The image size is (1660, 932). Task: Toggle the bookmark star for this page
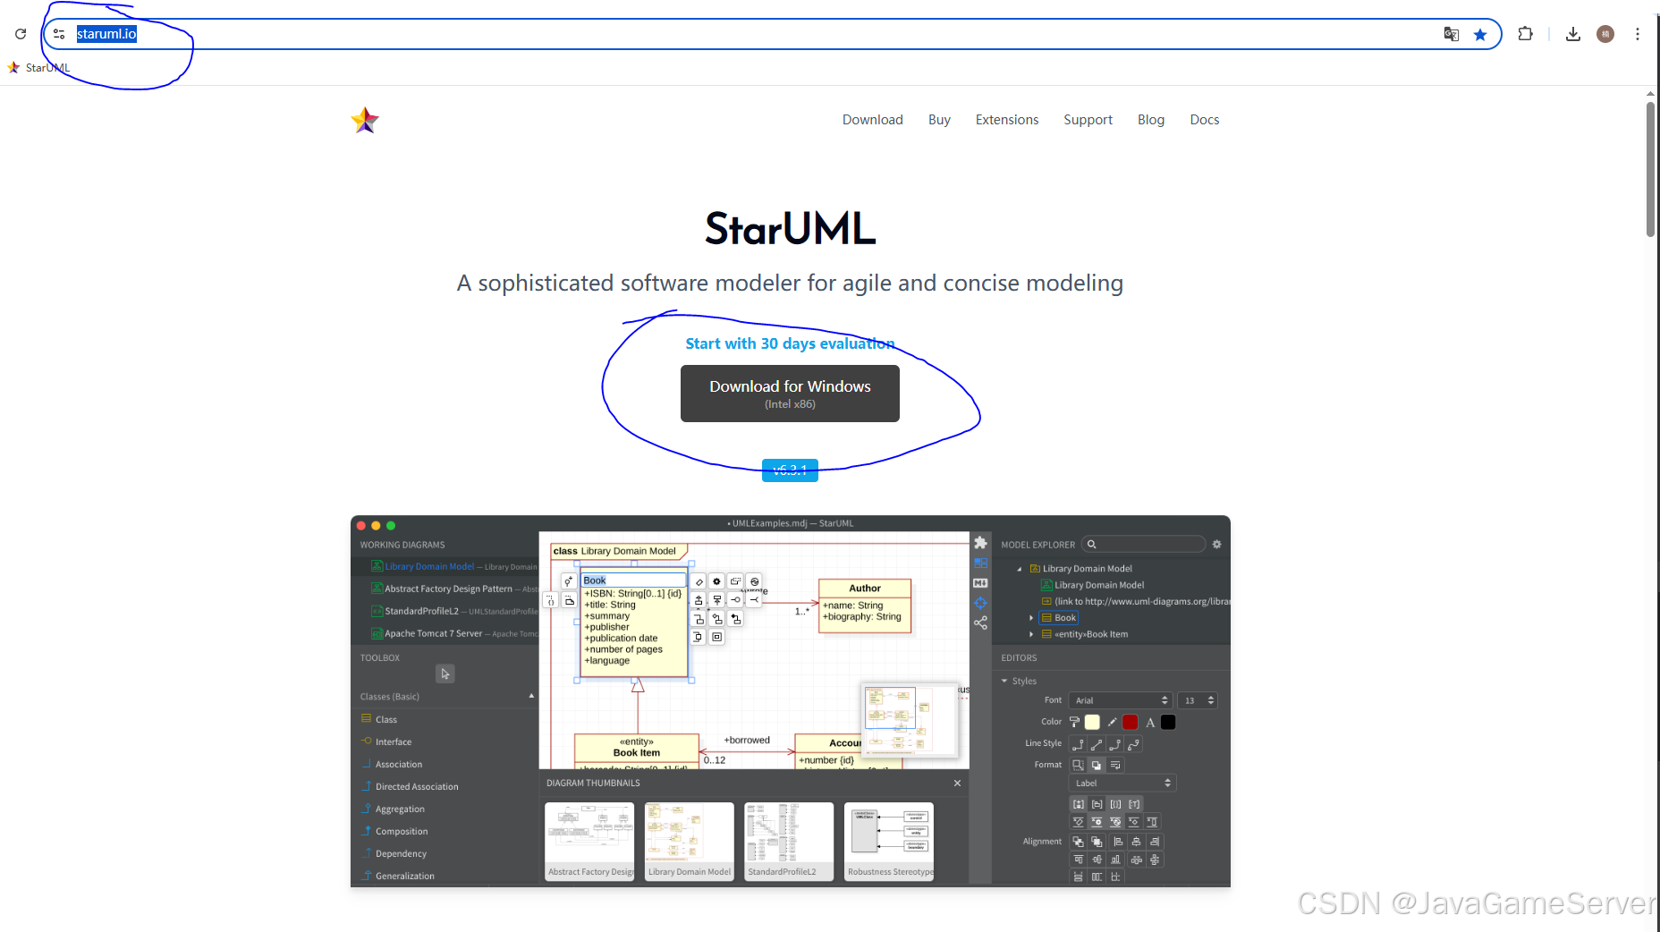pos(1480,34)
